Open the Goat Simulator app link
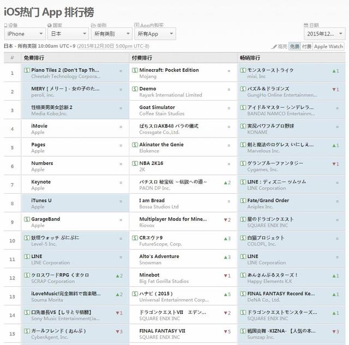The image size is (349, 345). 157,107
